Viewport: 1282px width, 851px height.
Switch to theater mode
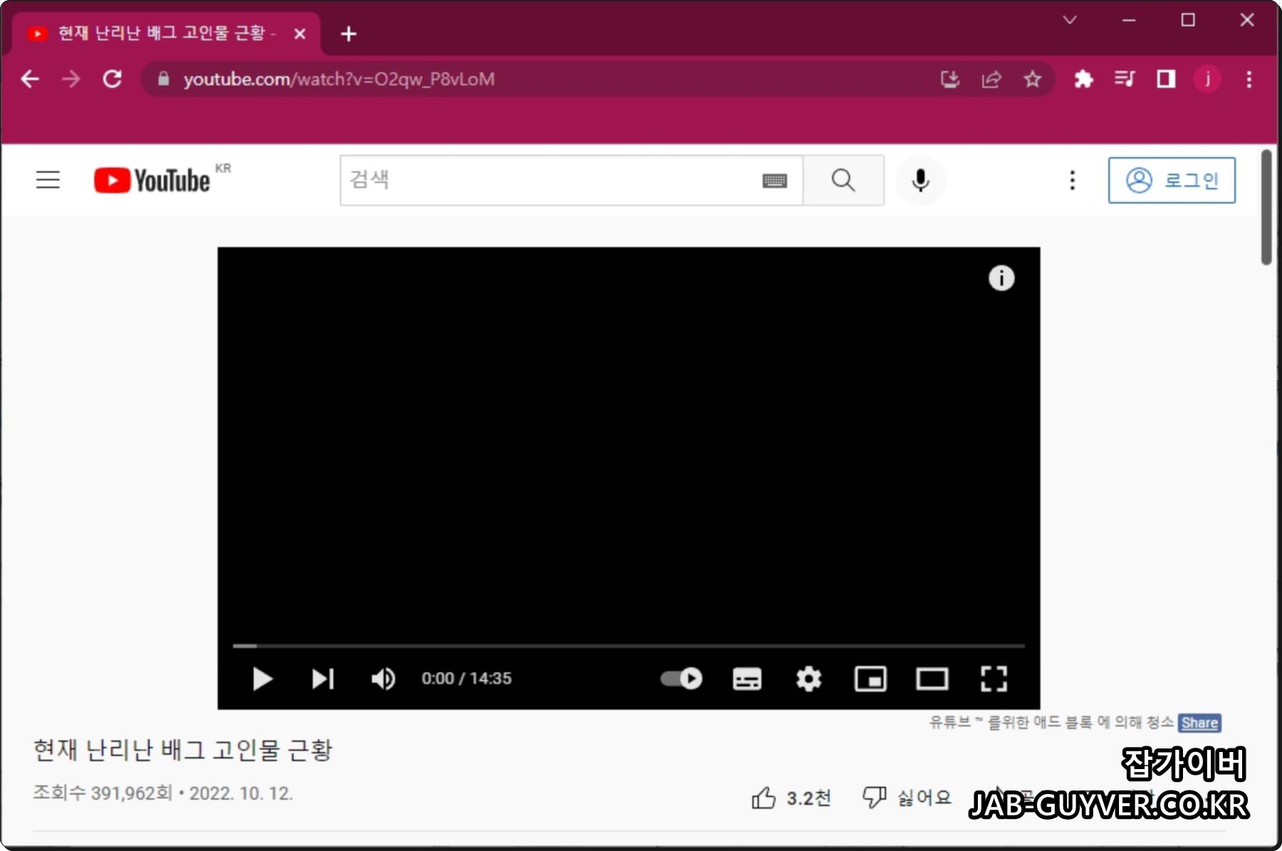pyautogui.click(x=932, y=679)
